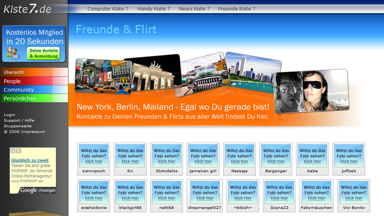Open the Community sidebar section
The height and width of the screenshot is (216, 384).
[19, 90]
